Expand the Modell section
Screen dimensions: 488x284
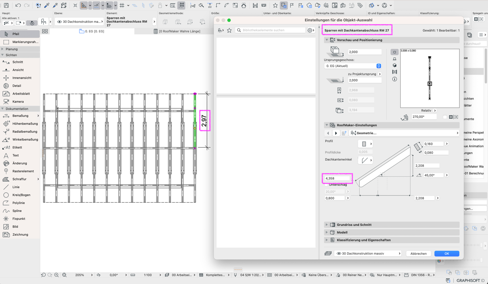[327, 232]
